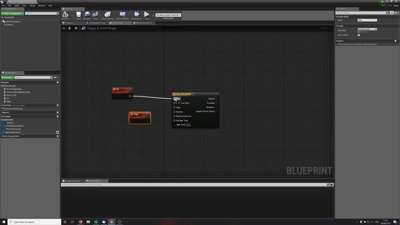Click the Reverse input pin on timeline node

point(174,112)
